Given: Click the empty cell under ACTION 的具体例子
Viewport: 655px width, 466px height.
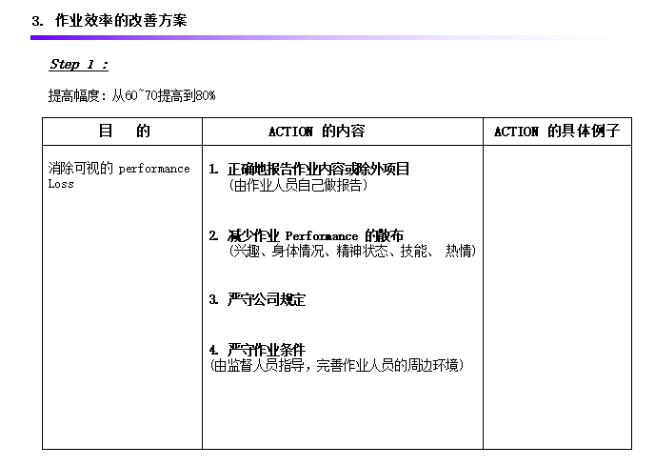Looking at the screenshot, I should tap(556, 295).
